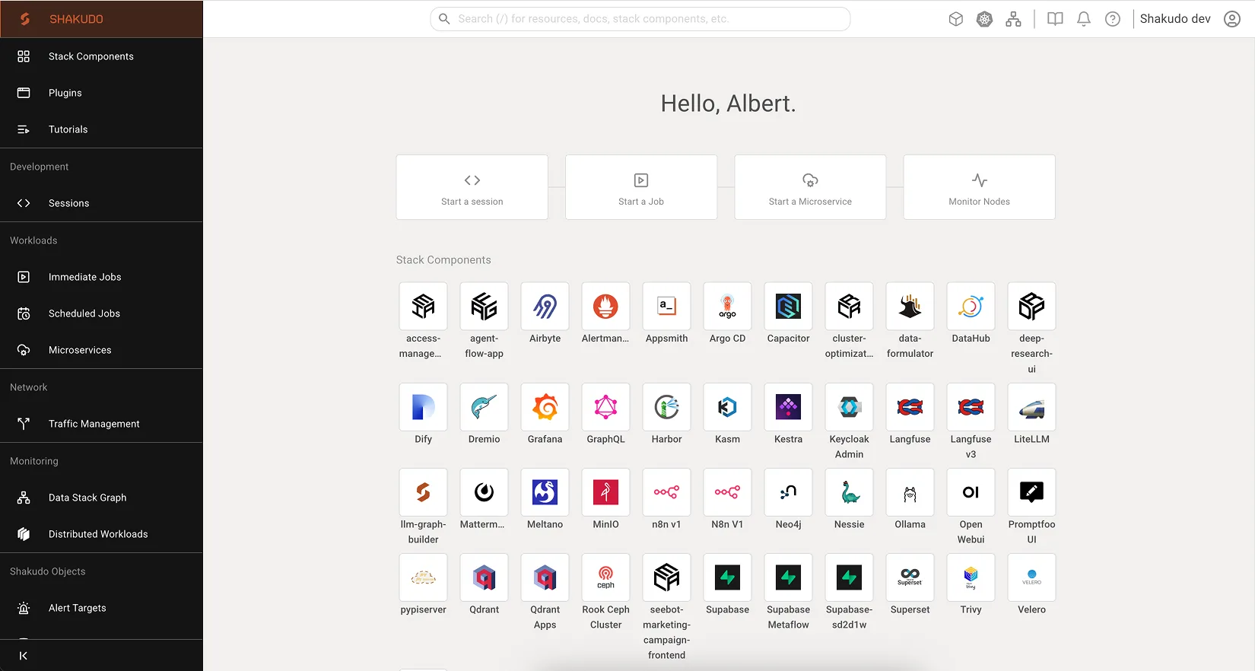Open the Grafana stack component icon
This screenshot has width=1255, height=671.
(545, 407)
